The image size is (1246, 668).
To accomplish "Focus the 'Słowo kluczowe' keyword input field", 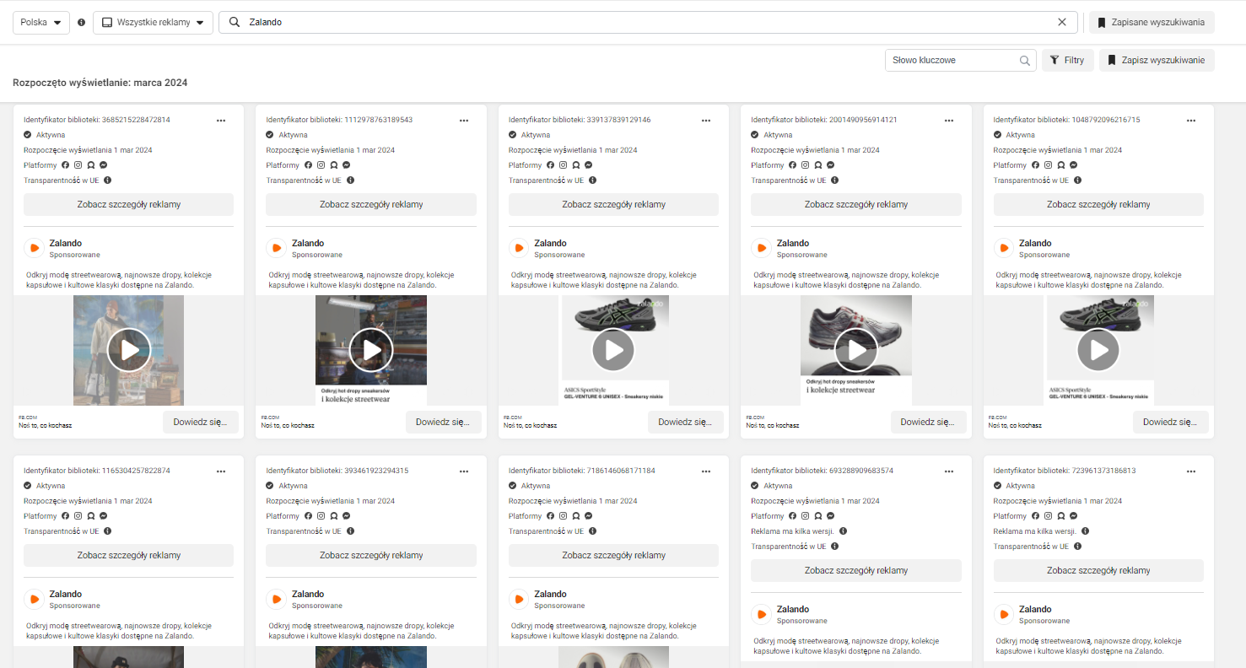I will [952, 61].
